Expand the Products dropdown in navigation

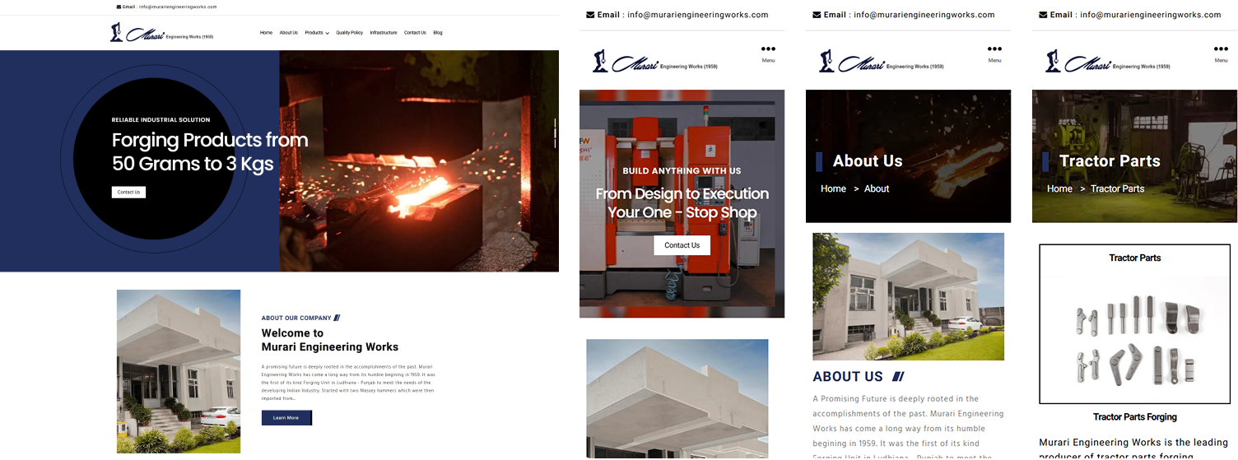tap(317, 33)
